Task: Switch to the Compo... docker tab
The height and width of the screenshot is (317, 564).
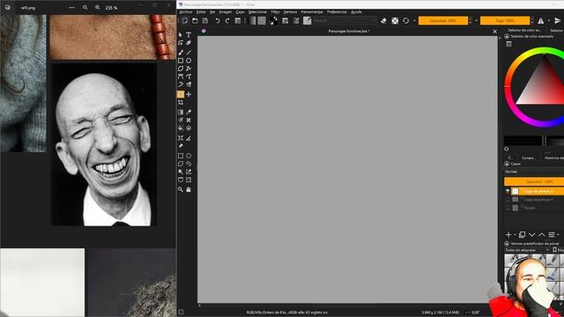Action: pyautogui.click(x=529, y=158)
